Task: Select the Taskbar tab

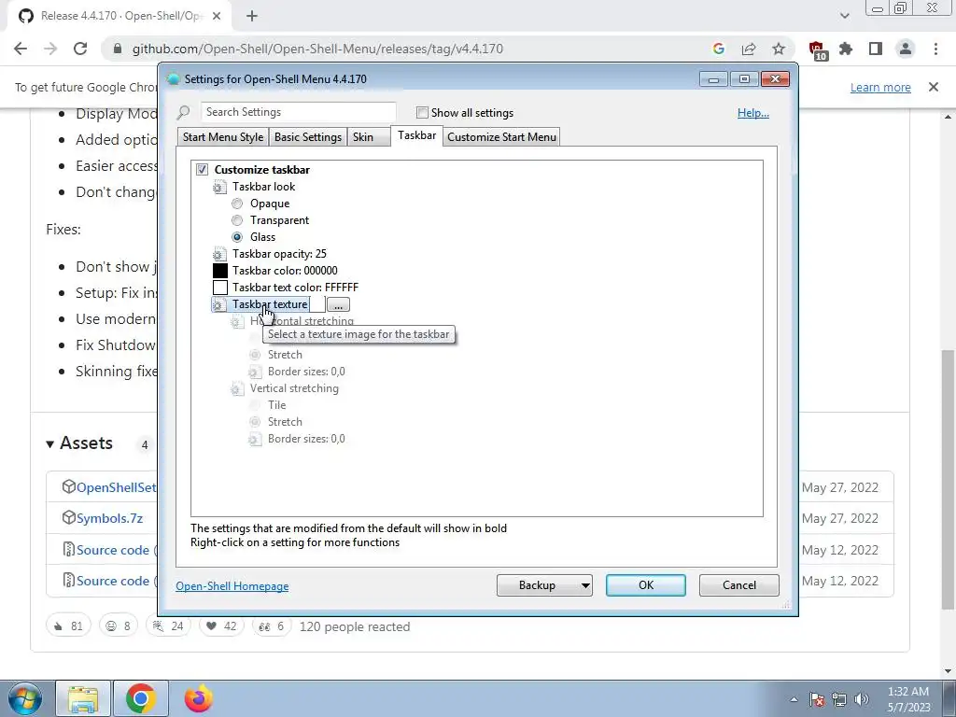Action: [417, 136]
